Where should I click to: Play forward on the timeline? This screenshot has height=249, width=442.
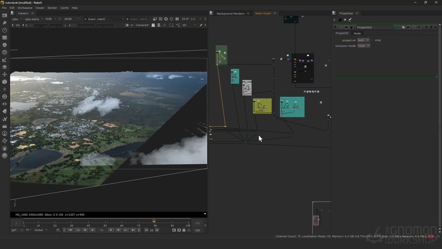click(x=110, y=230)
